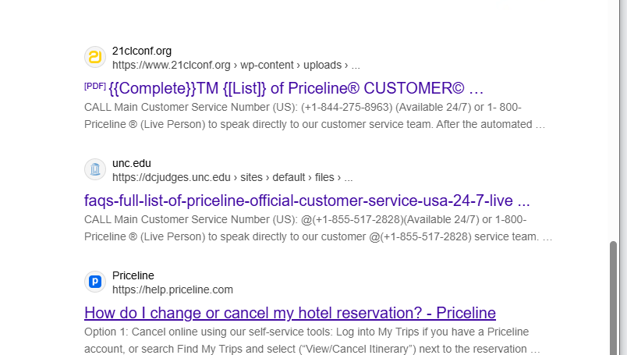627x355 pixels.
Task: Click the unc.edu site favicon
Action: [94, 169]
